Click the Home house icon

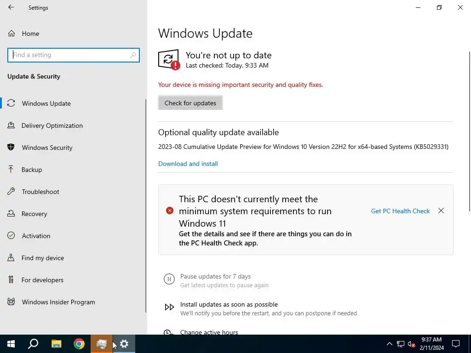click(11, 34)
